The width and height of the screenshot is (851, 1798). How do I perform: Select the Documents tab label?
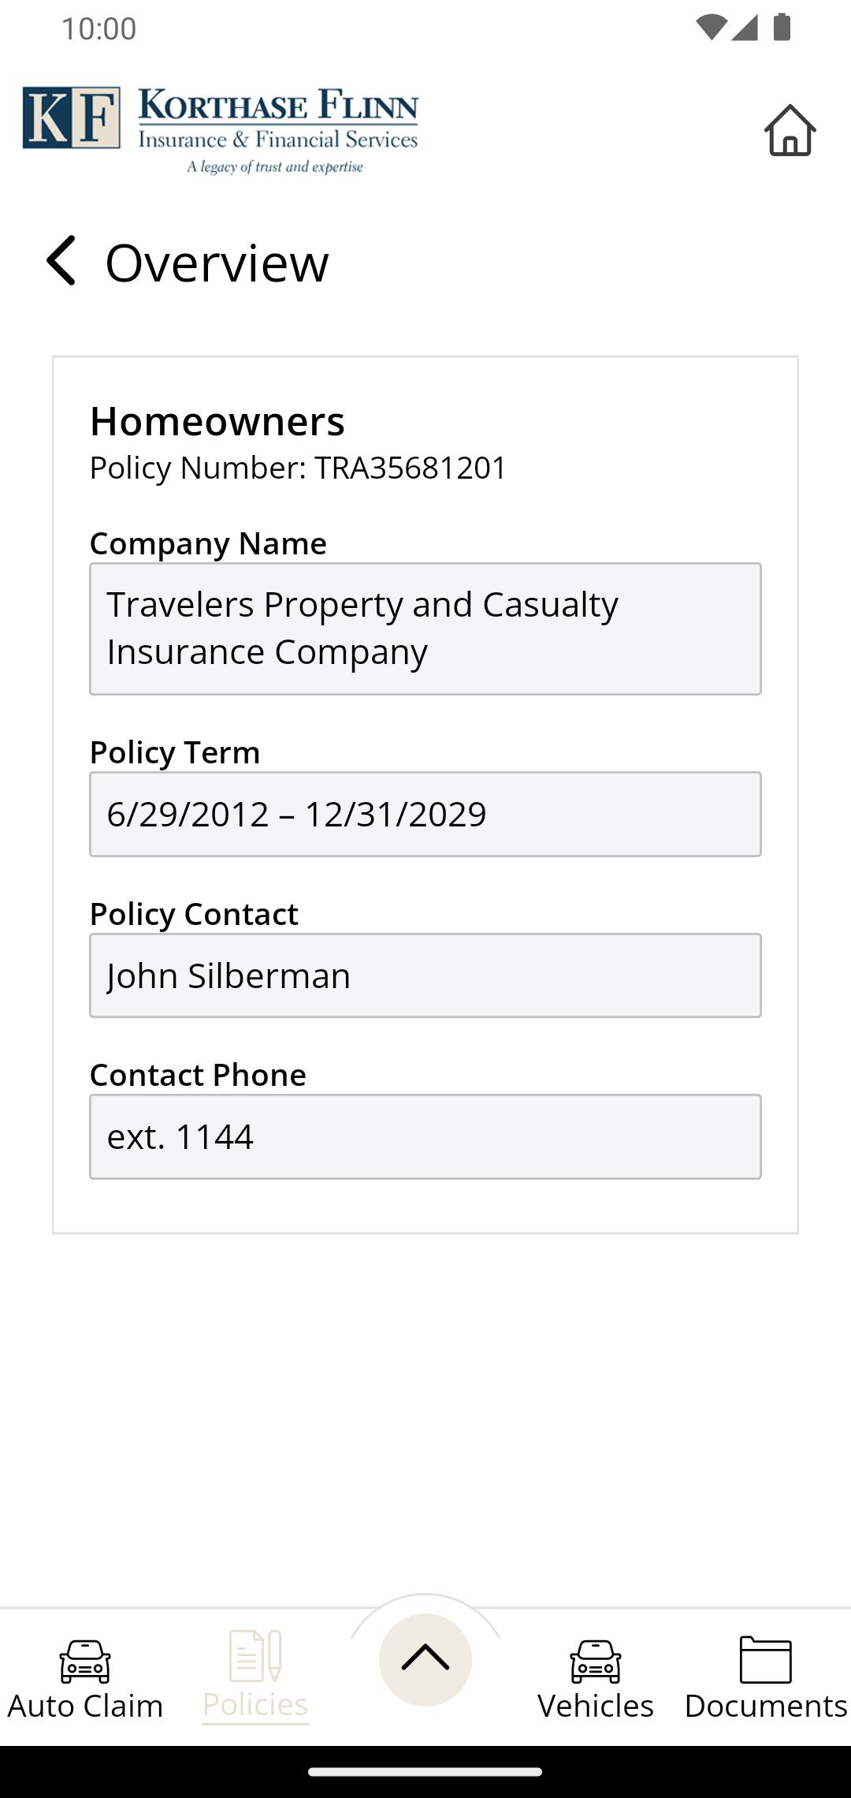pyautogui.click(x=765, y=1706)
